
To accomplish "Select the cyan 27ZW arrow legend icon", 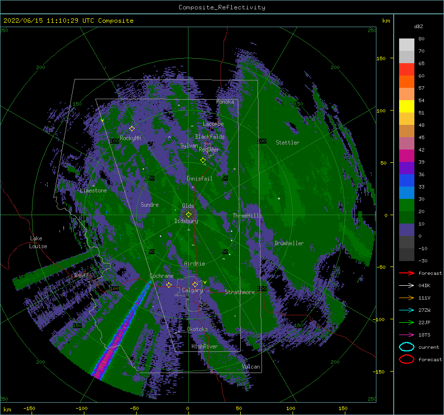I will click(407, 310).
